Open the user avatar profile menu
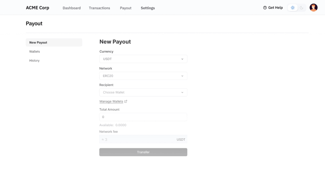 tap(313, 8)
